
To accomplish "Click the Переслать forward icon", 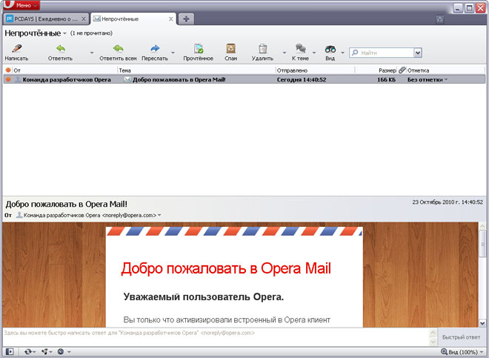I will [155, 48].
